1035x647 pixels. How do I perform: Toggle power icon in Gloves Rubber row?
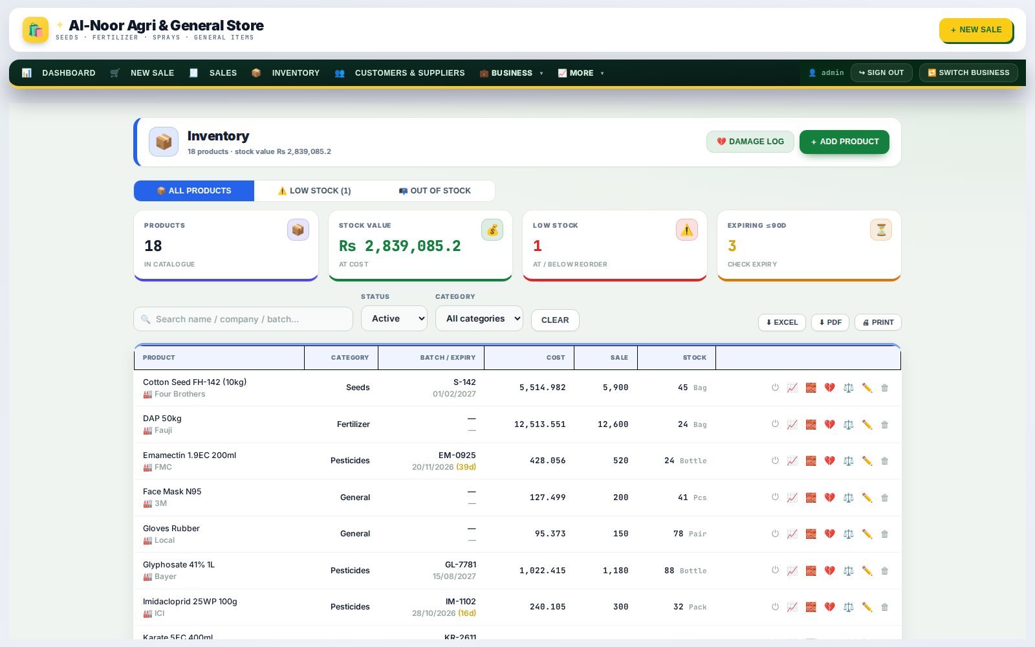click(x=775, y=534)
